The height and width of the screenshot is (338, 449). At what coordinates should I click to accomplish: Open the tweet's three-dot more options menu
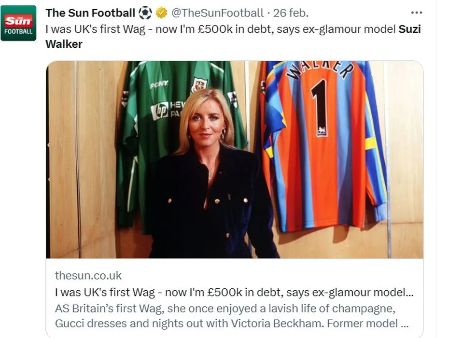click(416, 13)
